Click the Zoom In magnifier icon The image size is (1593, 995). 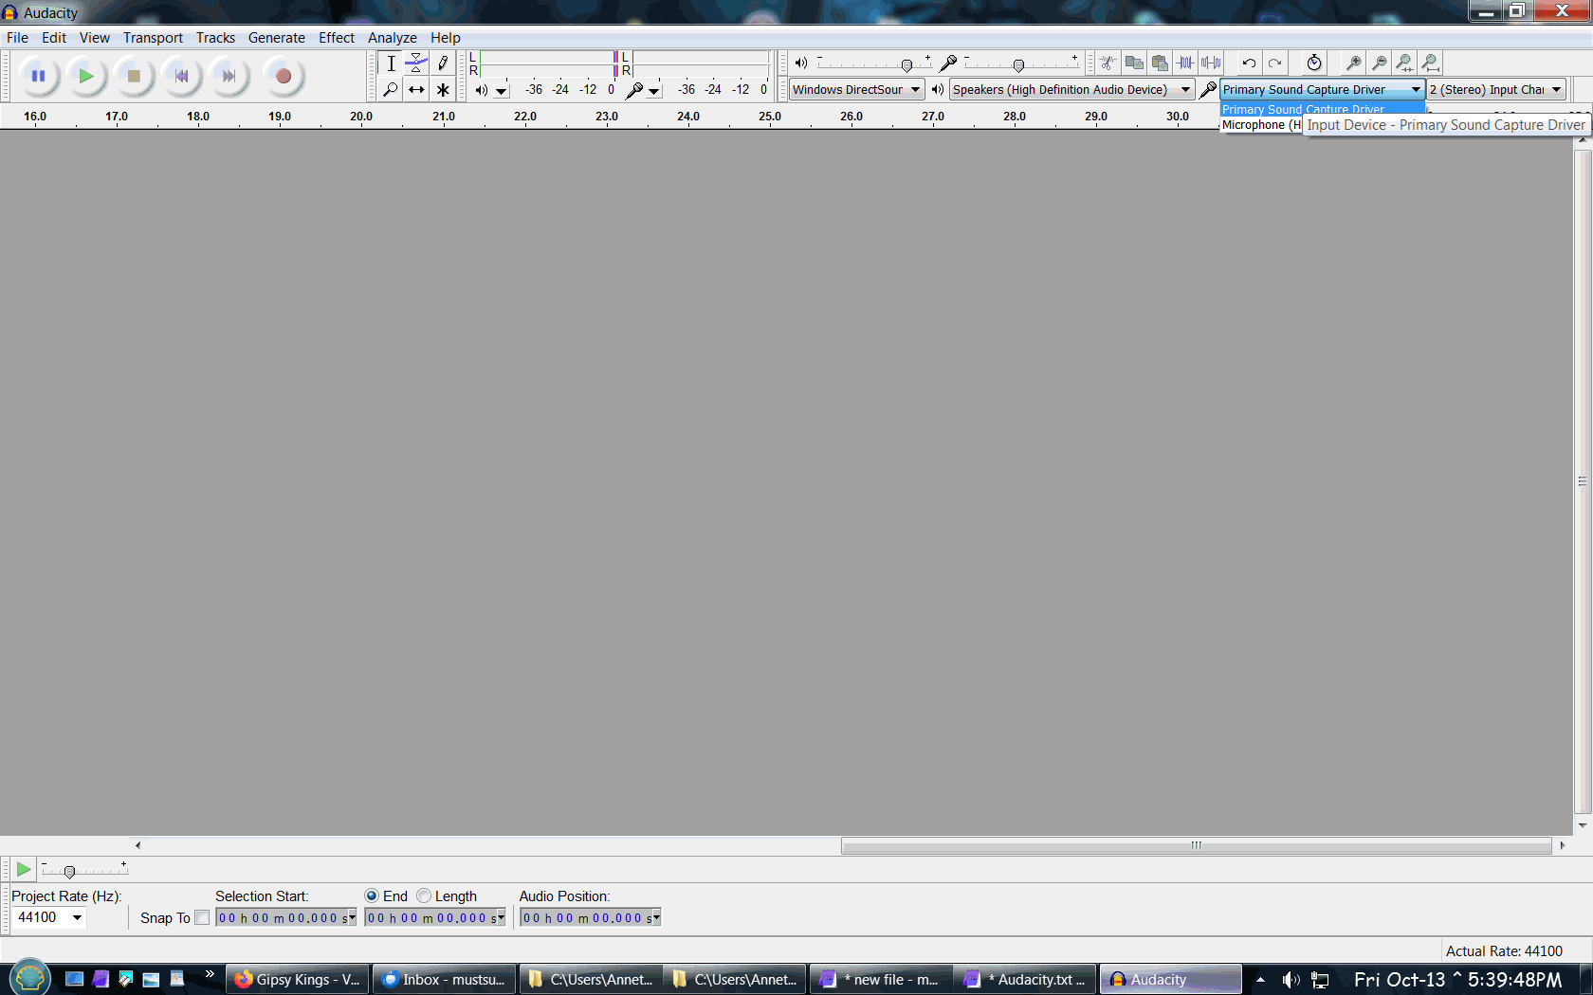point(1352,63)
